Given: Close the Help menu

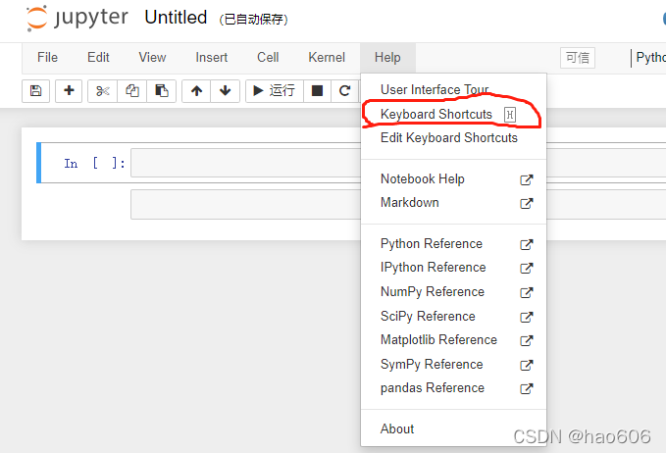Looking at the screenshot, I should click(387, 57).
